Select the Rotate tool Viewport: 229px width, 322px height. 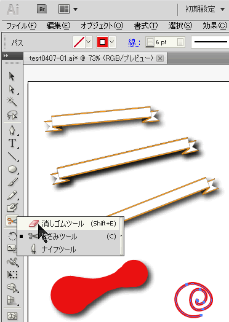[x=12, y=236]
